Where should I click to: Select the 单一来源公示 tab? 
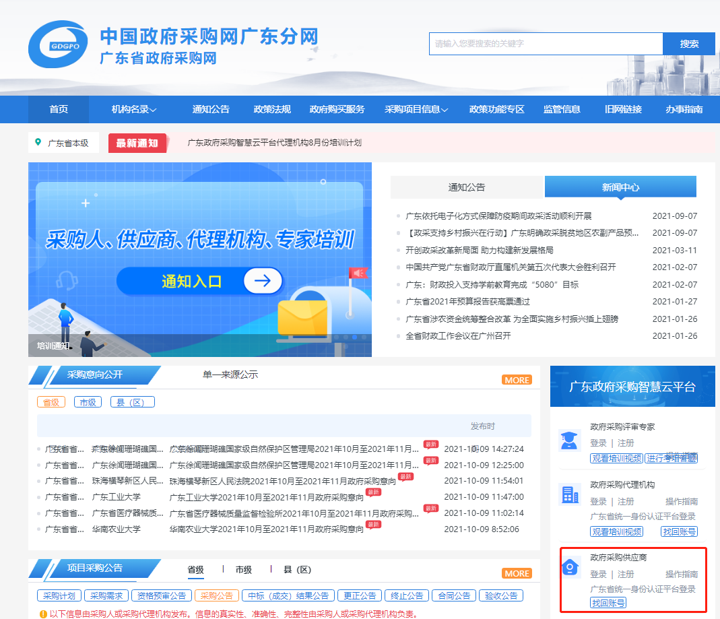(230, 374)
